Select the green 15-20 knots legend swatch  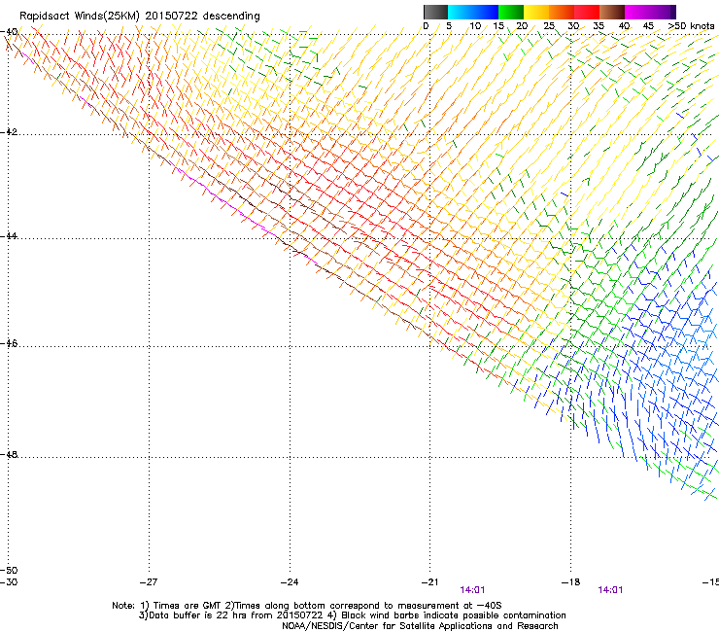[511, 12]
